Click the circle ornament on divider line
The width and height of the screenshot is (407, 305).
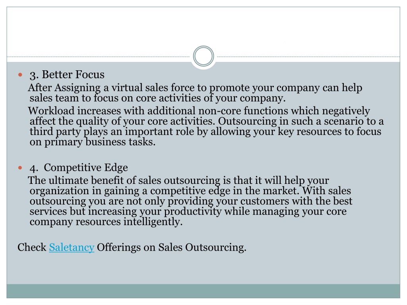pos(203,56)
